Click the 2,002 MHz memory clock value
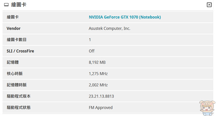Viewport: 216px width, 116px height. click(98, 85)
